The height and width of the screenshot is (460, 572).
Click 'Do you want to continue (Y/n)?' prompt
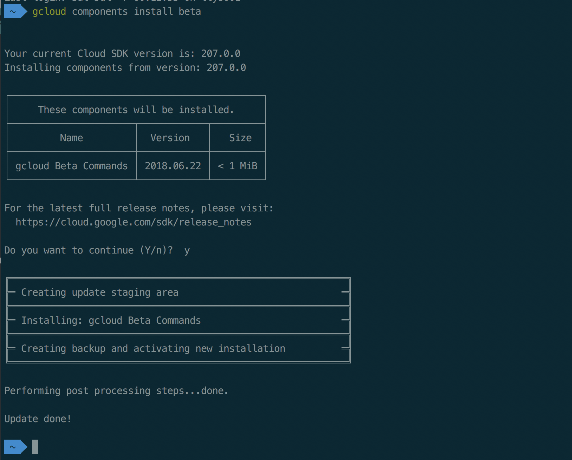point(89,250)
